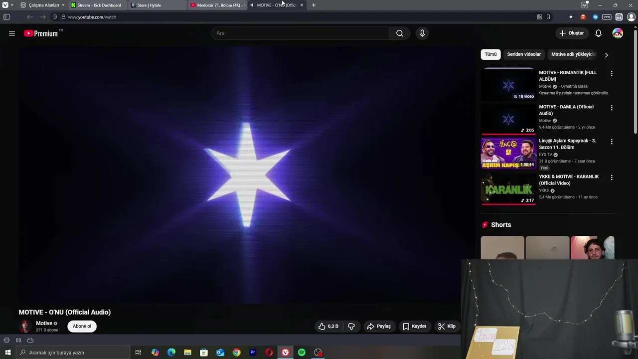Click the YouTube Ara search box
This screenshot has height=359, width=638.
[301, 33]
